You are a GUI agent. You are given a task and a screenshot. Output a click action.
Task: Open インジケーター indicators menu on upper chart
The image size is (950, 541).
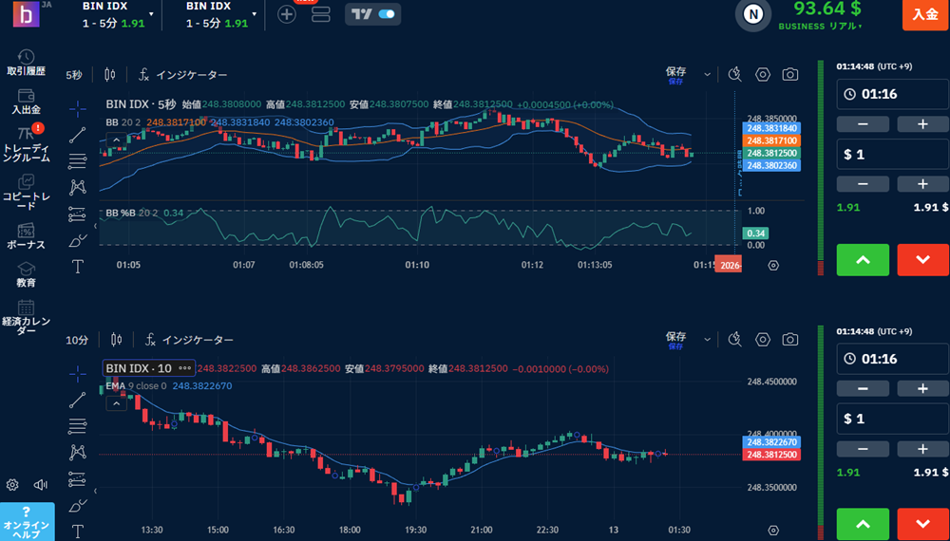click(183, 74)
